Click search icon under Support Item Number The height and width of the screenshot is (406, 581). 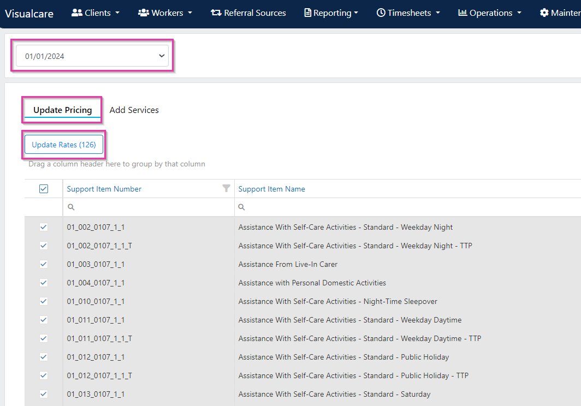(x=71, y=207)
